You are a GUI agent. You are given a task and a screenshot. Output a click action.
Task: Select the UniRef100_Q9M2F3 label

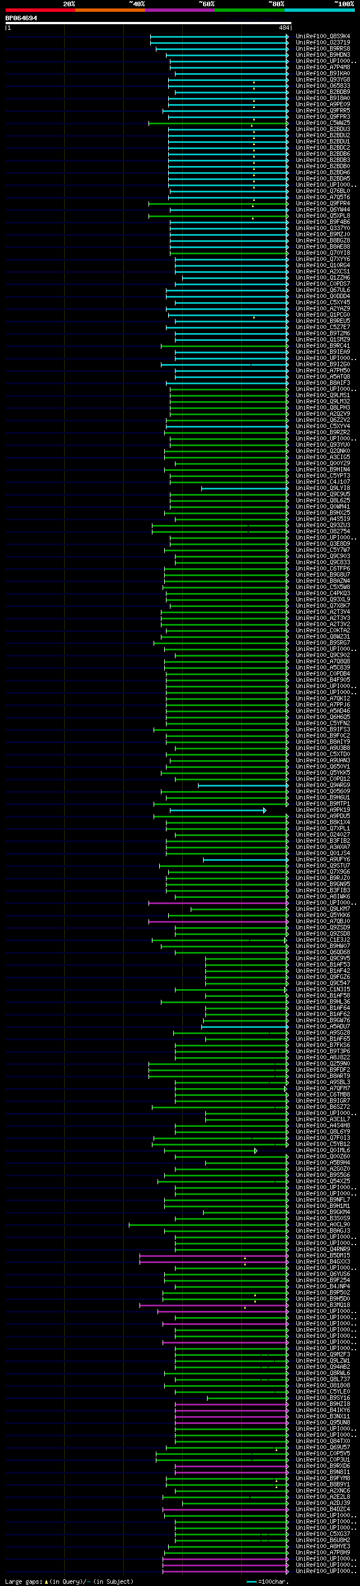click(x=322, y=1355)
